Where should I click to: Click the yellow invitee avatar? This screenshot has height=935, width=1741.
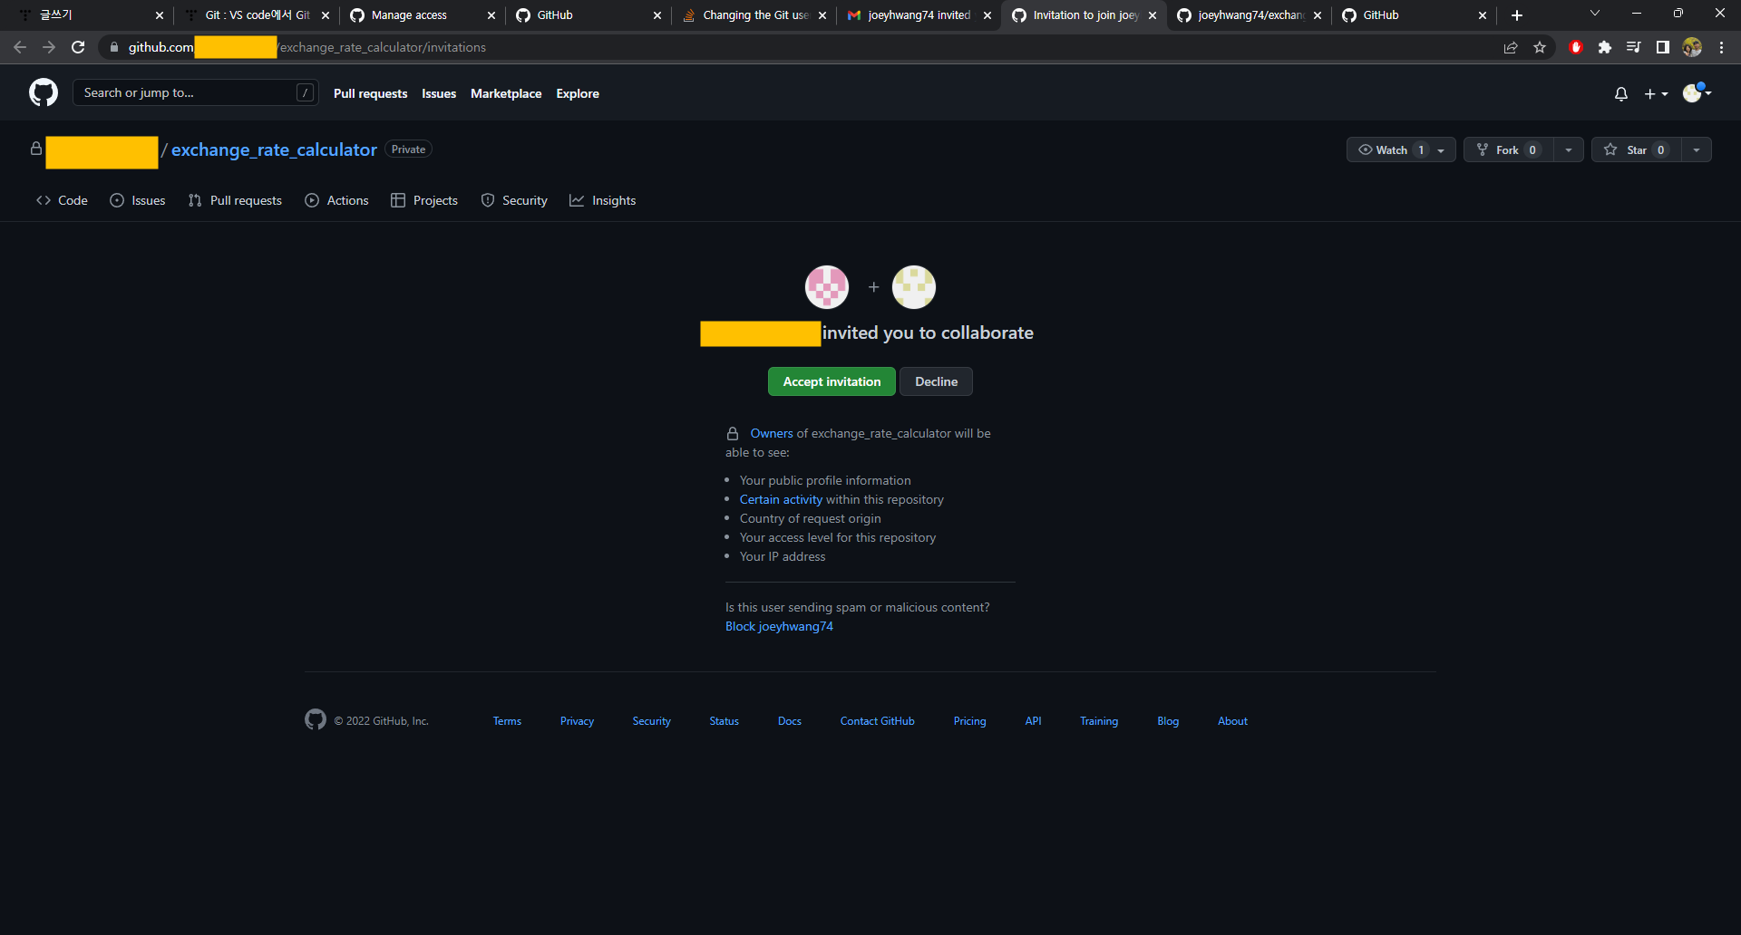[914, 287]
